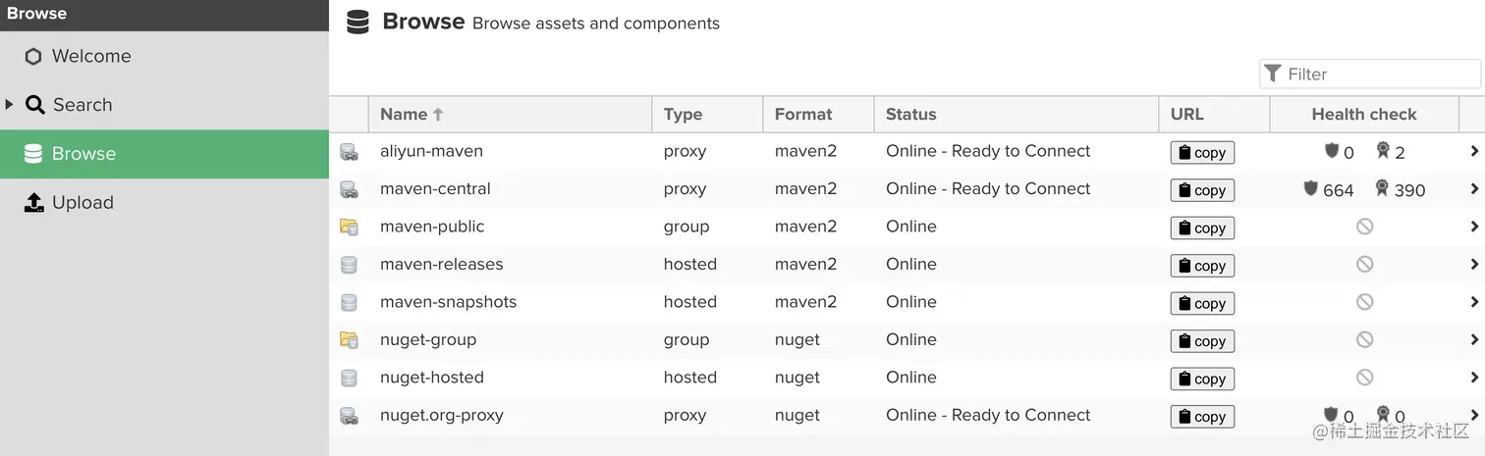Screen dimensions: 1485x456
Task: Sort by the Health check column header
Action: click(x=1364, y=114)
